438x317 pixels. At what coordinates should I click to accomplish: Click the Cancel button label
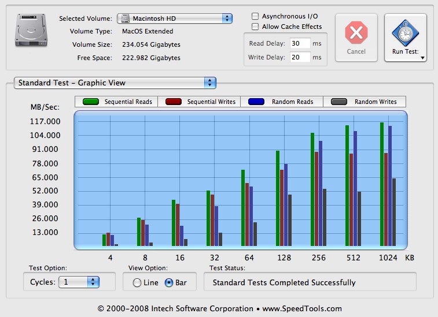click(x=356, y=51)
